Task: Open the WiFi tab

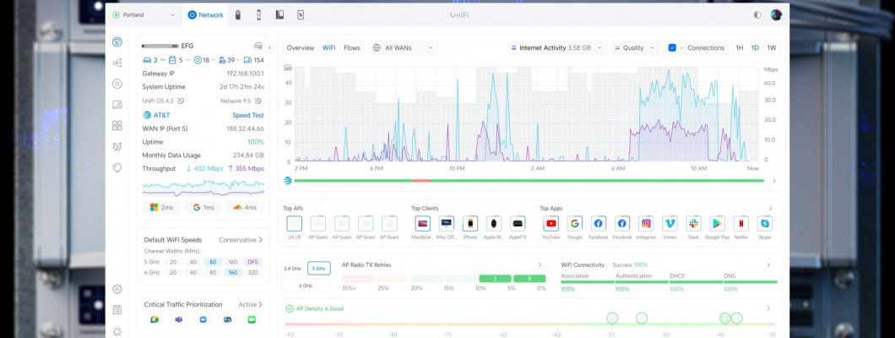Action: 328,48
